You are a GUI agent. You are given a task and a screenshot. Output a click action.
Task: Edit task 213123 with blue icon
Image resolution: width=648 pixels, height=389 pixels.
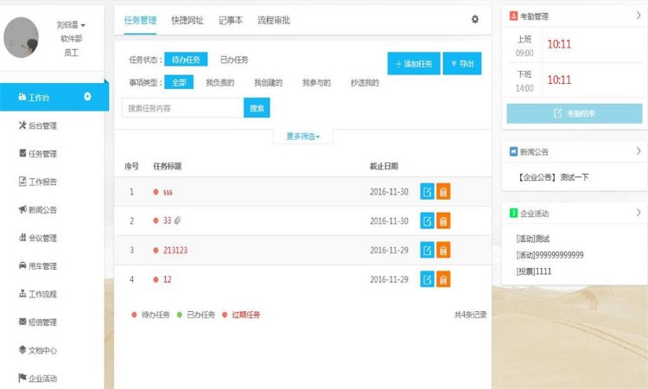coord(428,250)
